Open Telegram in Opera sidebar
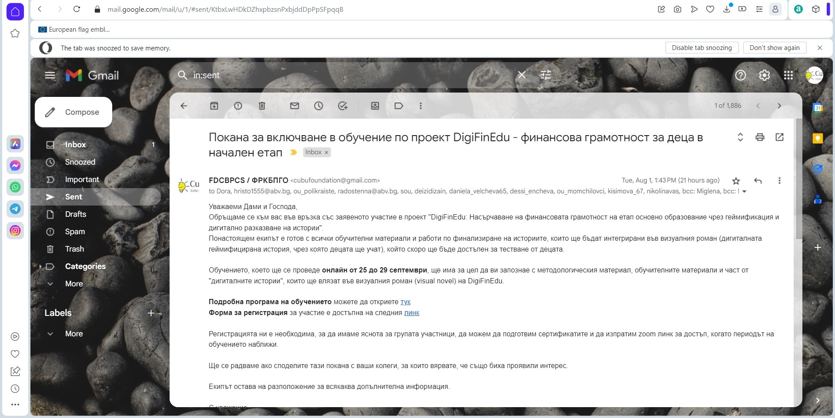Image resolution: width=835 pixels, height=418 pixels. (15, 209)
